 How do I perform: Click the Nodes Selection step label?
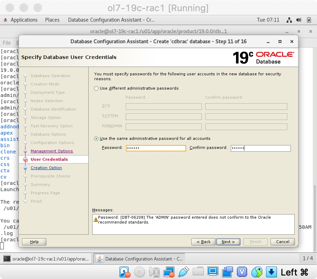47,101
